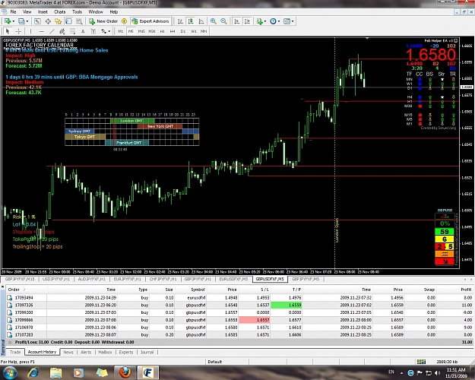Open the Insert menu

(43, 12)
